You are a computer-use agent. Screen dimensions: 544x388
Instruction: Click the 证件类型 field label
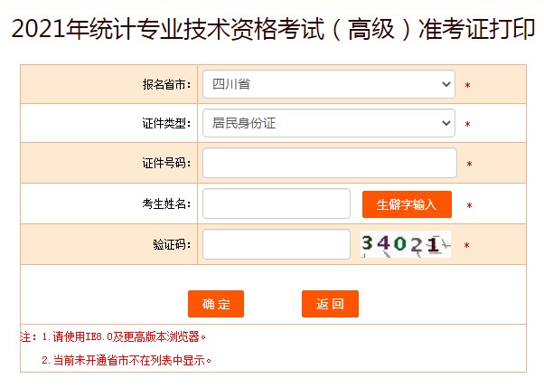[x=166, y=123]
